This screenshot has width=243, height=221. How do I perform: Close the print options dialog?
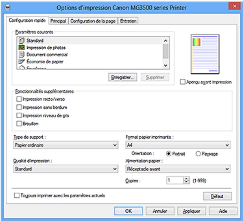click(235, 6)
